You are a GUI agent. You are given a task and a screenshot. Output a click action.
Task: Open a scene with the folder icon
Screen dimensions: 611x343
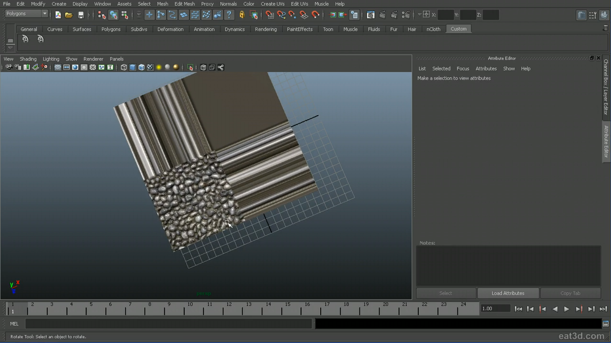69,15
